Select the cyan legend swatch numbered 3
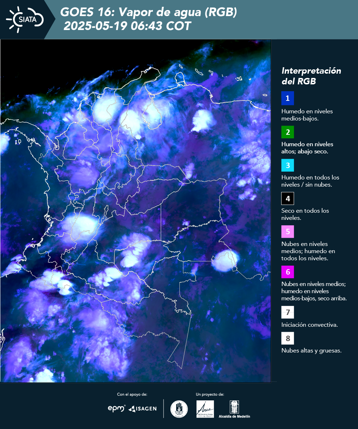This screenshot has height=429, width=358. coord(288,165)
